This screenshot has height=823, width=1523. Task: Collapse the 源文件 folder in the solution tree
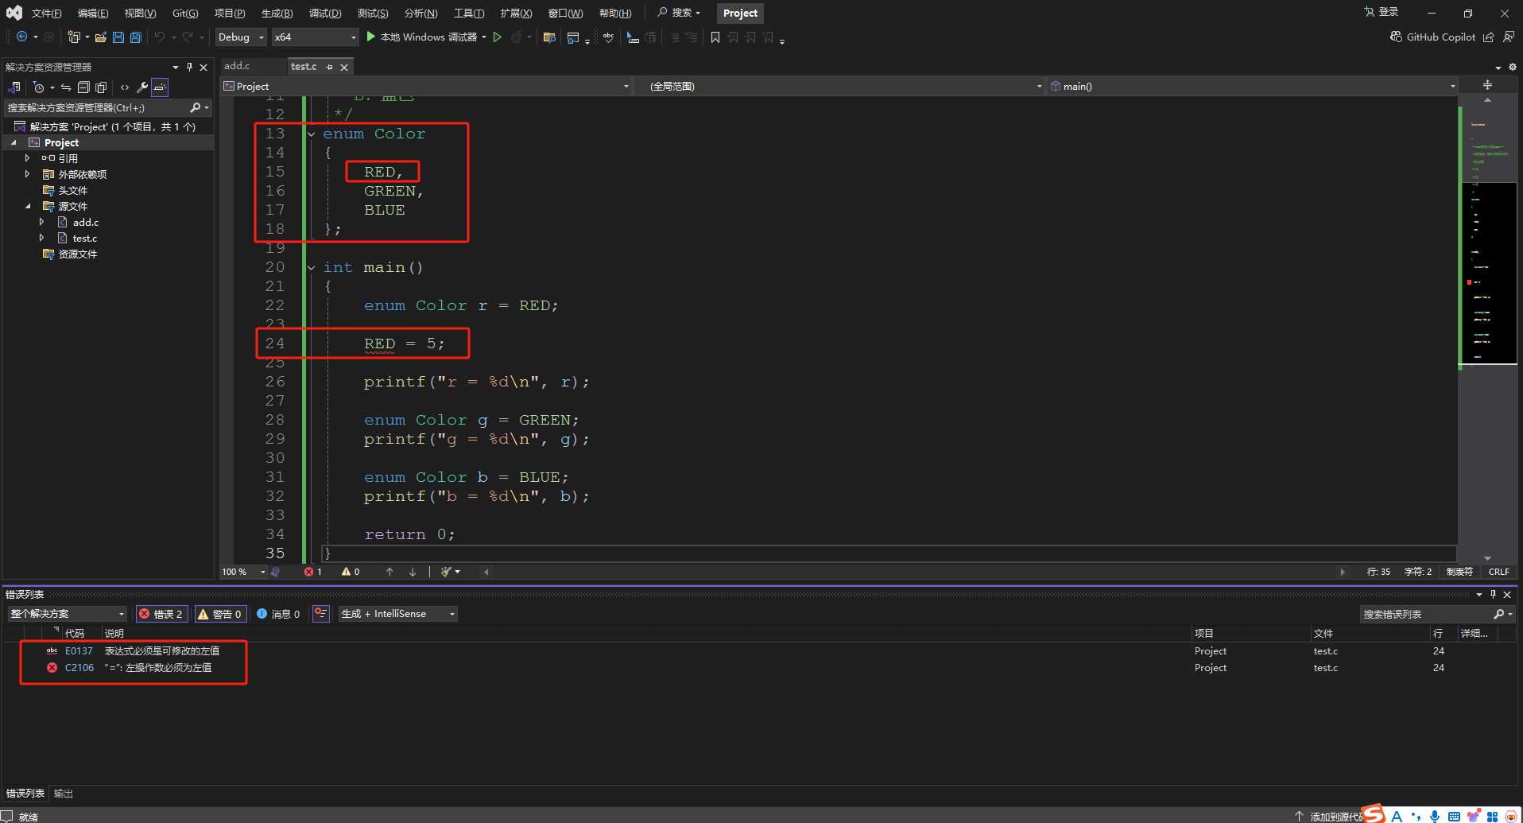point(28,206)
